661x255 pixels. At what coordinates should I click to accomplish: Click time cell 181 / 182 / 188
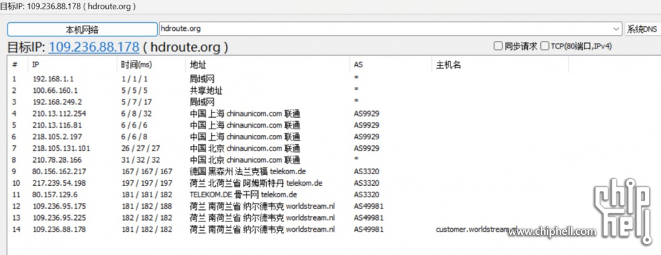click(x=147, y=207)
